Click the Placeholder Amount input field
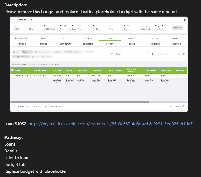The image size is (201, 177). tap(92, 52)
